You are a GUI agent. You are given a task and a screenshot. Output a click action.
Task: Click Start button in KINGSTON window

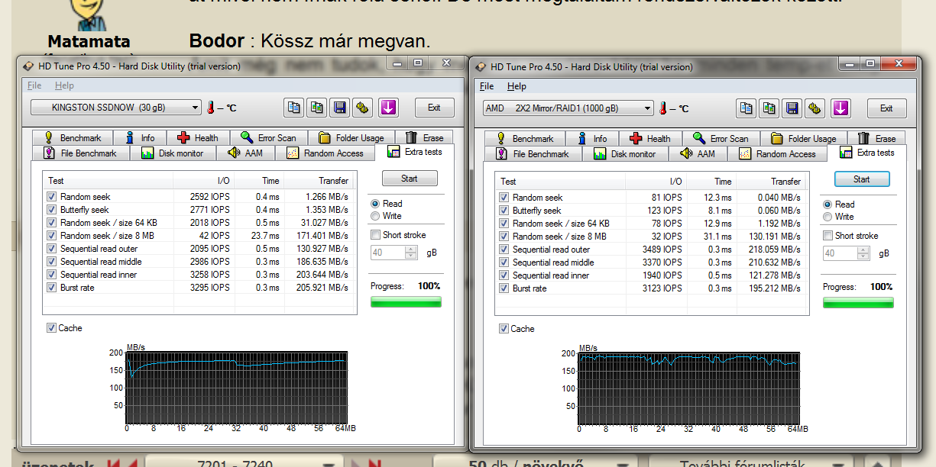pyautogui.click(x=410, y=179)
